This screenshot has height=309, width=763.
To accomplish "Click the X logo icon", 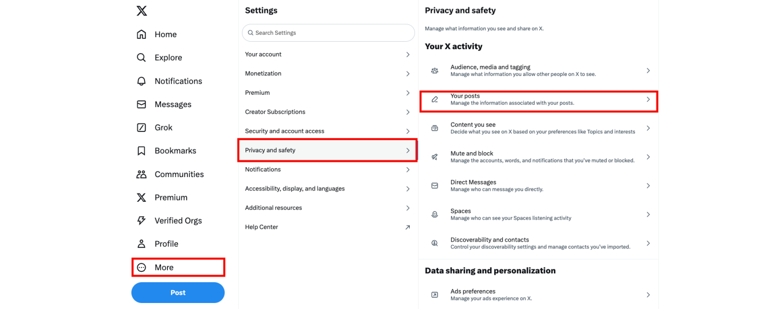I will point(142,10).
